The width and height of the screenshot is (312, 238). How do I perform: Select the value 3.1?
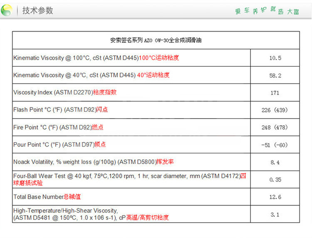tap(275, 215)
